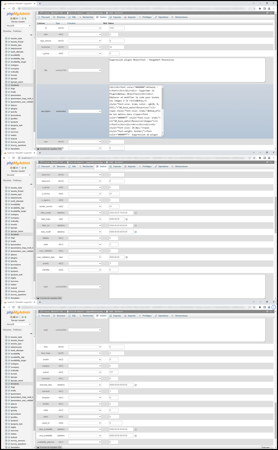Click the 'template' column name
This screenshot has width=278, height=450.
tap(46, 398)
